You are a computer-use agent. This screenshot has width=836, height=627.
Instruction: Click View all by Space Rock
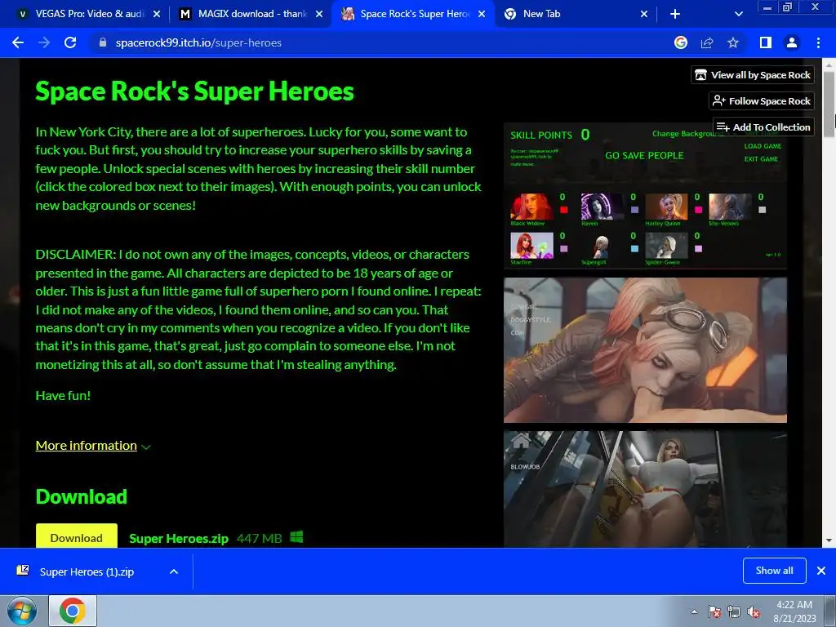click(x=753, y=74)
